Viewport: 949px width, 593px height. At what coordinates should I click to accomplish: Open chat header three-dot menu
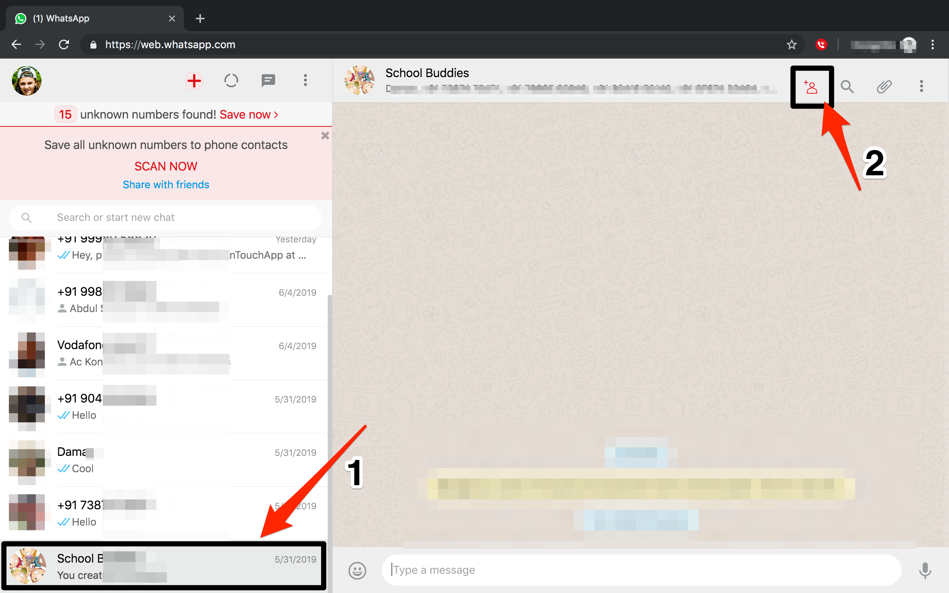(921, 87)
